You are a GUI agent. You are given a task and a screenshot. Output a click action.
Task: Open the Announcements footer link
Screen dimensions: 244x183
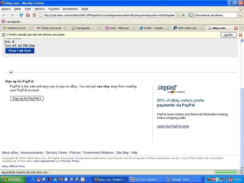pos(32,153)
